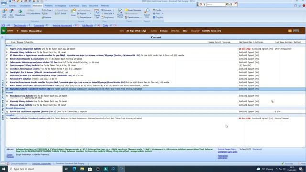The image size is (306, 172).
Task: Click the Last Issue Date / Authoriser header
Action: (x=251, y=42)
